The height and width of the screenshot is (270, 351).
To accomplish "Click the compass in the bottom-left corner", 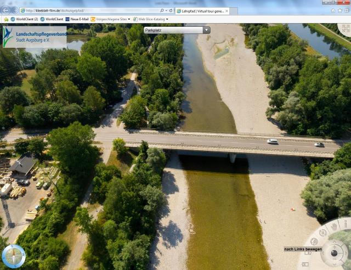I will [13, 256].
